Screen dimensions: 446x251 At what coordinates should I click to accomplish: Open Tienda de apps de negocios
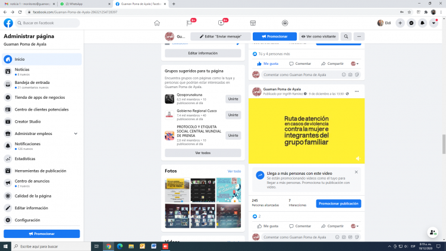[x=42, y=98]
